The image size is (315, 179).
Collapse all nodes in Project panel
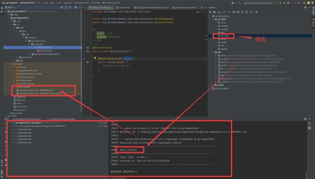[x=70, y=7]
